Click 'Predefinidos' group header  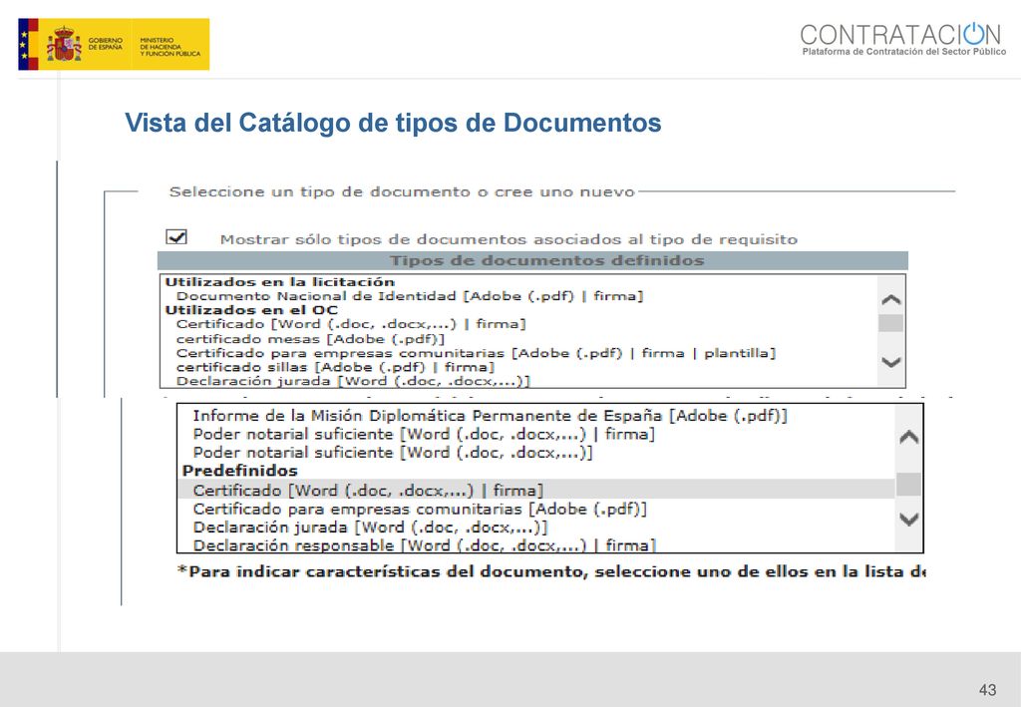point(239,471)
